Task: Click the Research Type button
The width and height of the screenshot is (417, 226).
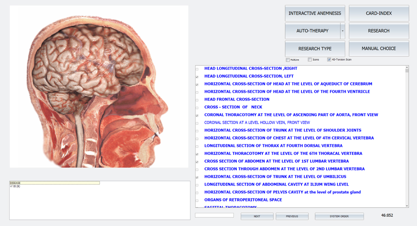Action: pos(315,49)
